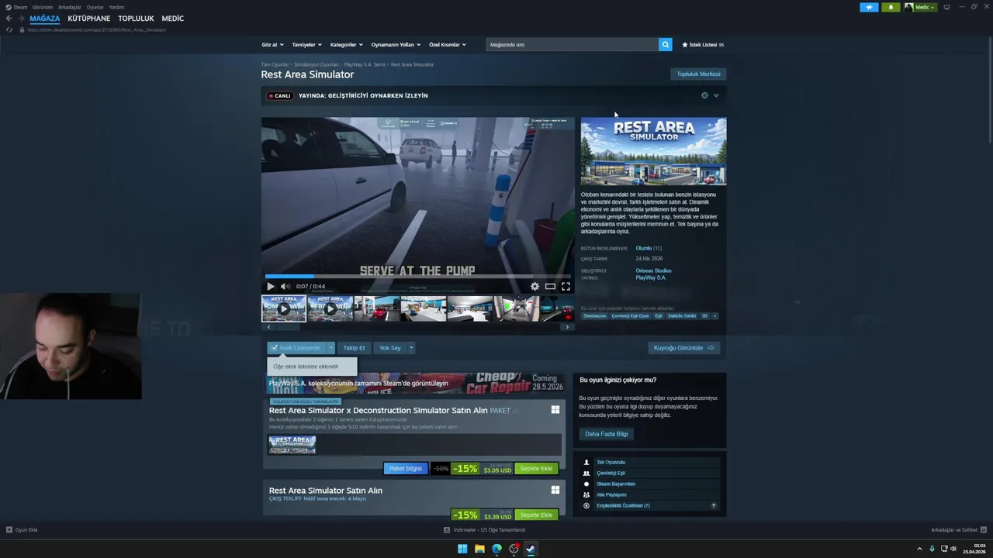
Task: Open the PlayWay S.A. publisher link
Action: tap(651, 277)
